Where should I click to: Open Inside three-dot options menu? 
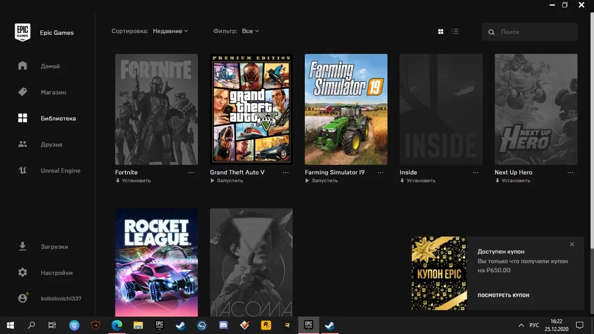click(476, 173)
